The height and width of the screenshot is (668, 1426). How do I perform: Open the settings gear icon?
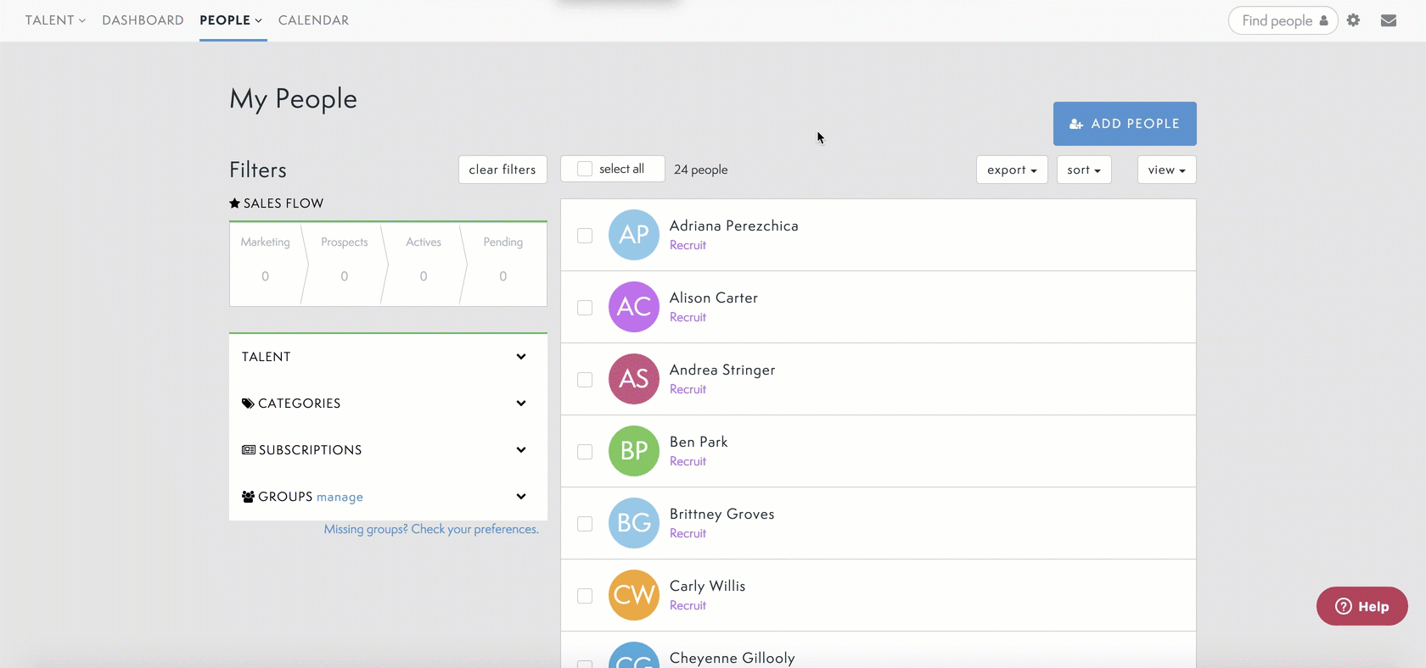1353,20
